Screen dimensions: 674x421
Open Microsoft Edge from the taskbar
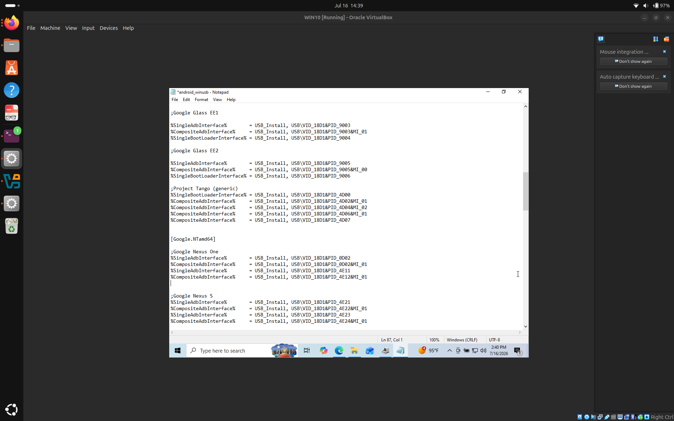coord(339,350)
